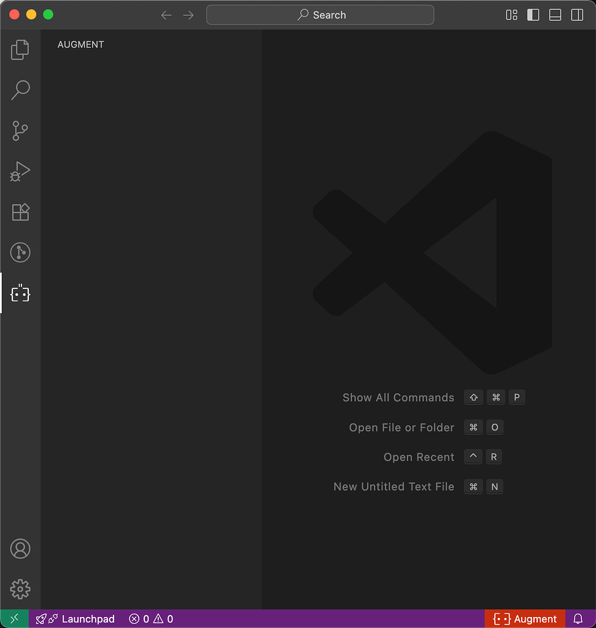
Task: Click the New Untitled Text File label
Action: click(394, 486)
